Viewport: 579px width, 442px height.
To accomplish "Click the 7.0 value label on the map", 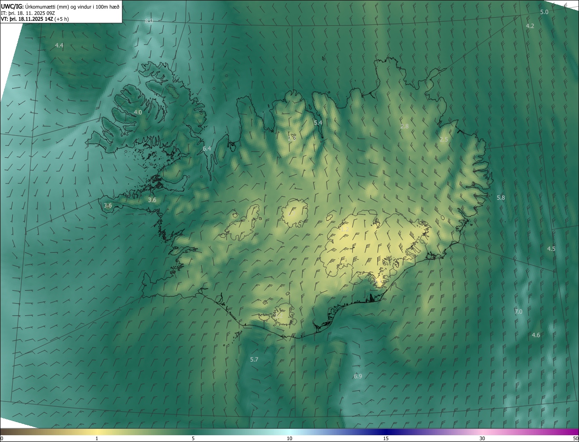I will click(x=518, y=312).
